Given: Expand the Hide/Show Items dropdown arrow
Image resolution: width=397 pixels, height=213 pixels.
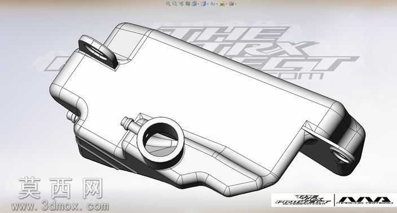Looking at the screenshot, I should (217, 4).
